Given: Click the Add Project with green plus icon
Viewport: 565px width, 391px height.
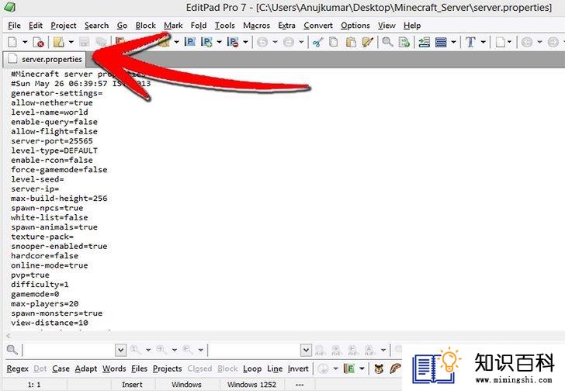Looking at the screenshot, I should (x=206, y=42).
